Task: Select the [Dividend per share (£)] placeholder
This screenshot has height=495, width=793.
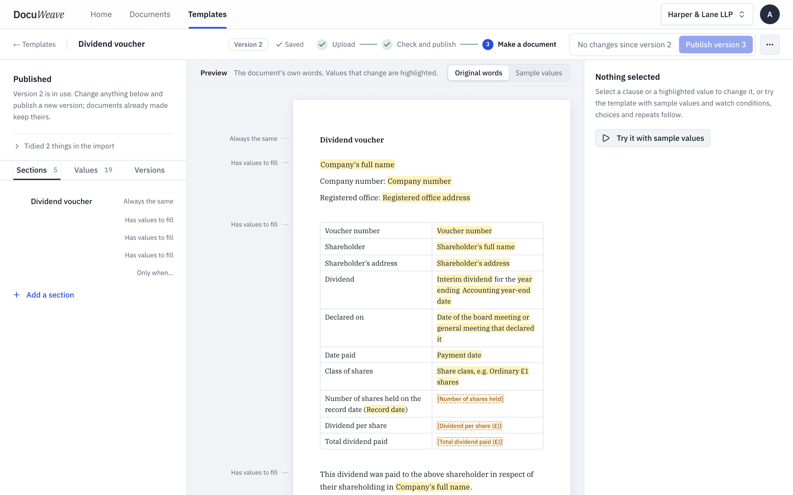Action: 470,426
